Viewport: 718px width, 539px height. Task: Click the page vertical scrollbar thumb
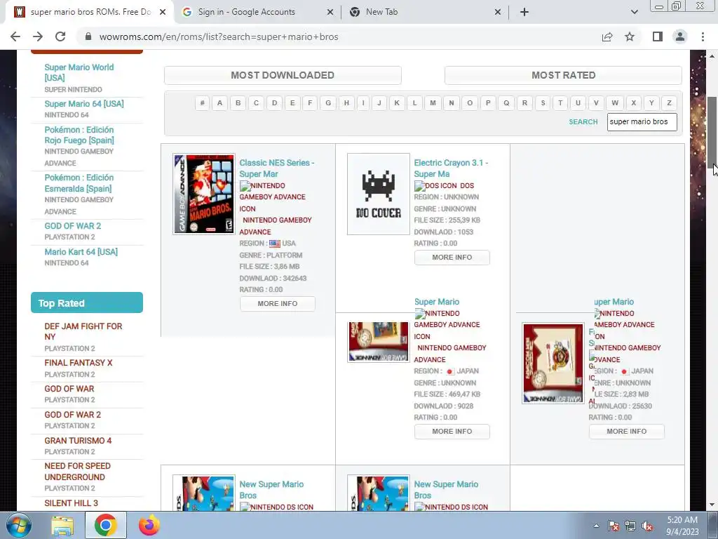pos(712,133)
